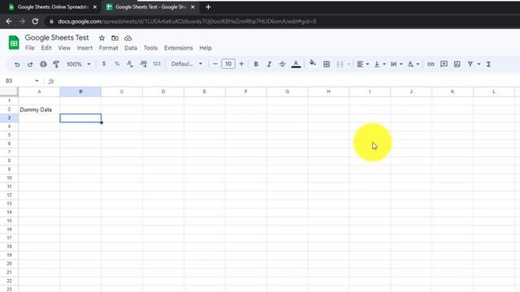The image size is (520, 292).
Task: Increase font size plus button
Action: (241, 64)
